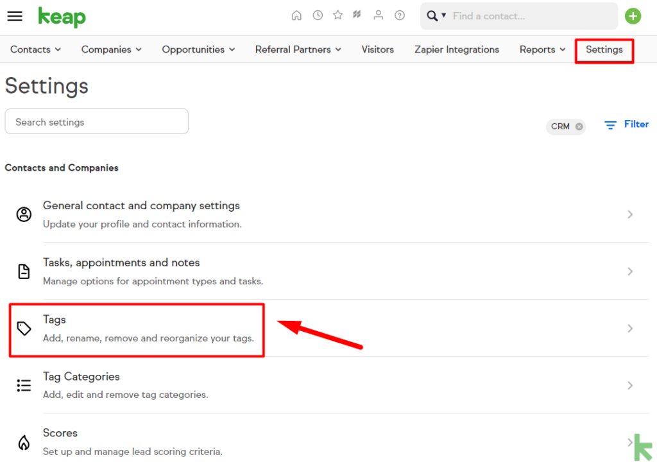Click the leaf icon next to the star
Screen dimensions: 657x464
pos(357,15)
